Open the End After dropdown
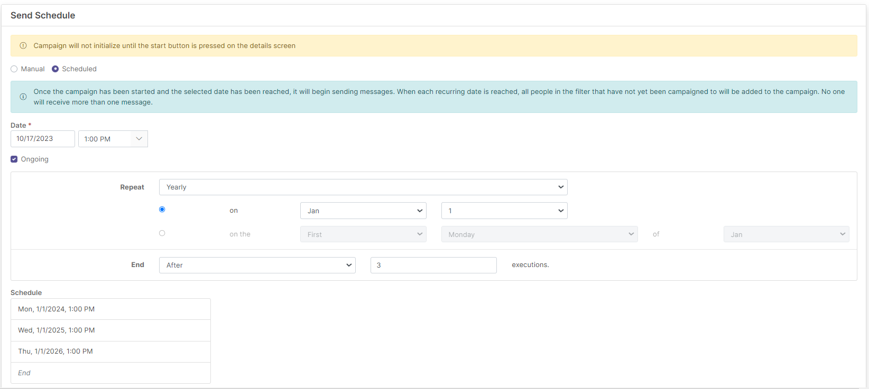Screen dimensions: 869x389 [x=257, y=265]
